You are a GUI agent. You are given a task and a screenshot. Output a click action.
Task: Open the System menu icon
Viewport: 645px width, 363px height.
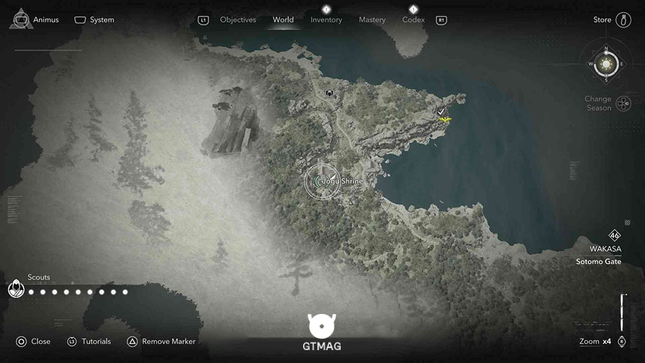[80, 20]
